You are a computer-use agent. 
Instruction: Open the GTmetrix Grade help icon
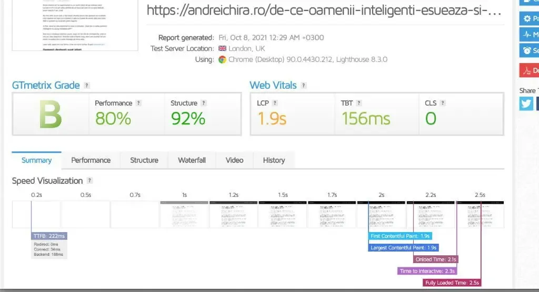(x=87, y=86)
